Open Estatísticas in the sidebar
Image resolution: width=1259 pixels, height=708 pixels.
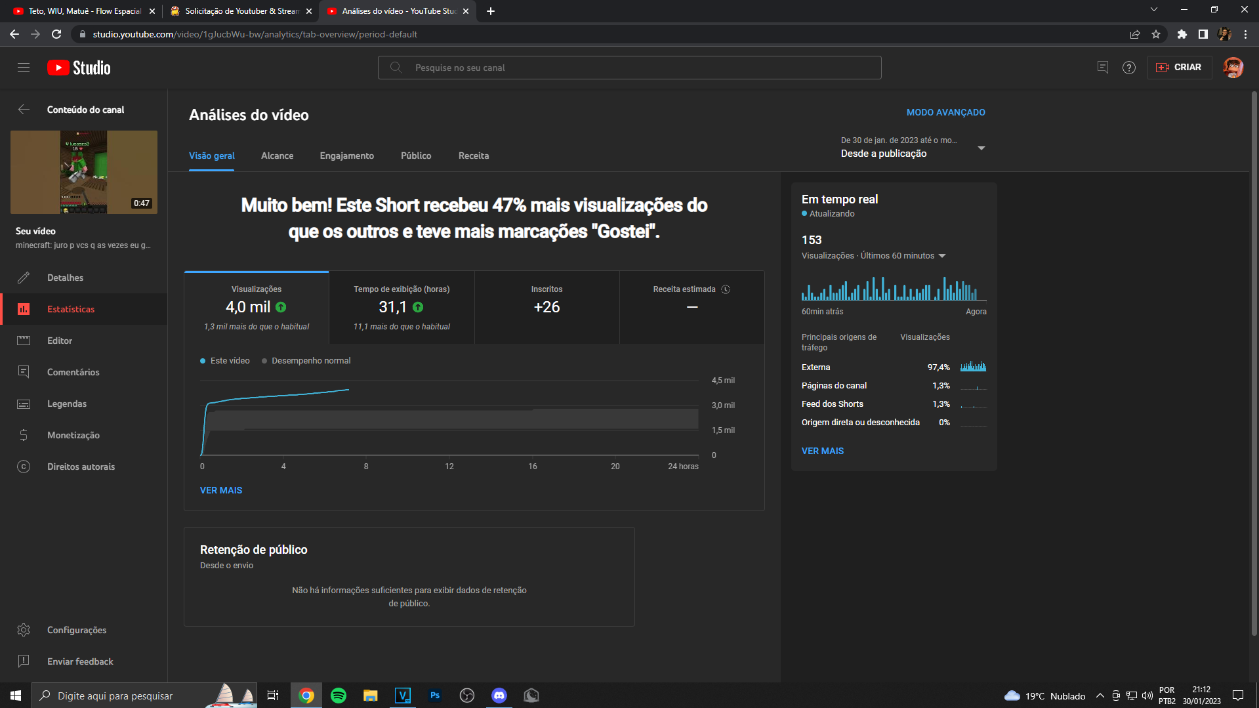pos(84,309)
